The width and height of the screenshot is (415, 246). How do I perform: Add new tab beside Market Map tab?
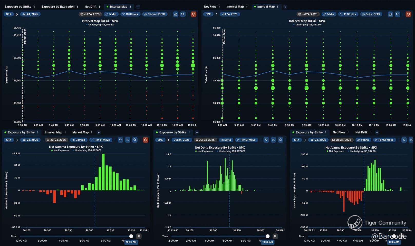99,133
